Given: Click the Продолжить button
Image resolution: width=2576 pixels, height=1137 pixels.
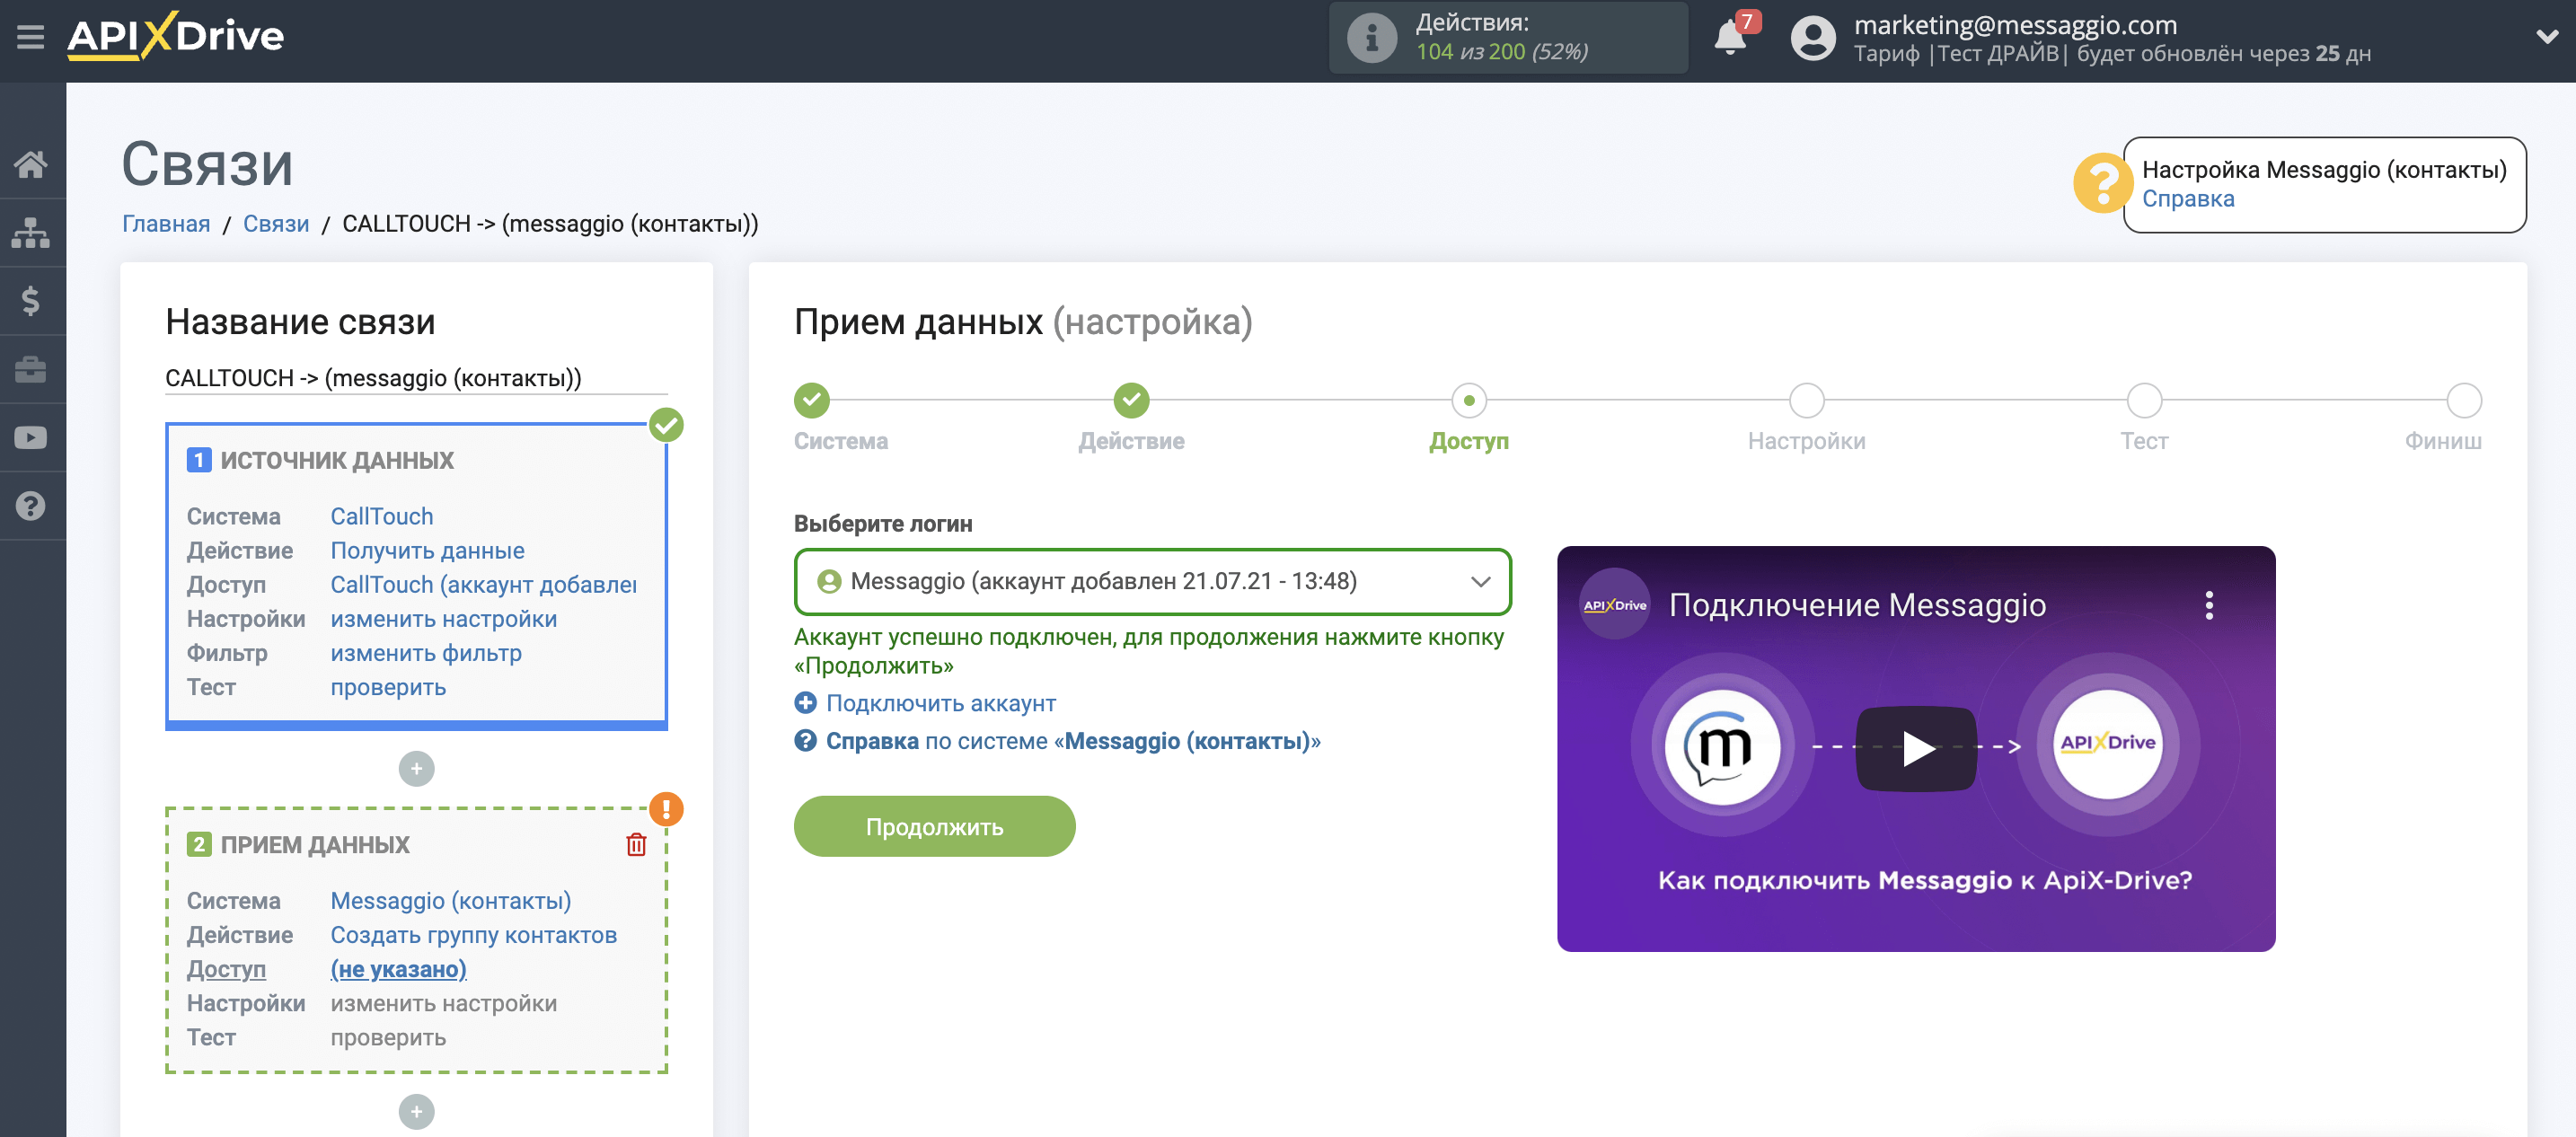Looking at the screenshot, I should pyautogui.click(x=934, y=827).
